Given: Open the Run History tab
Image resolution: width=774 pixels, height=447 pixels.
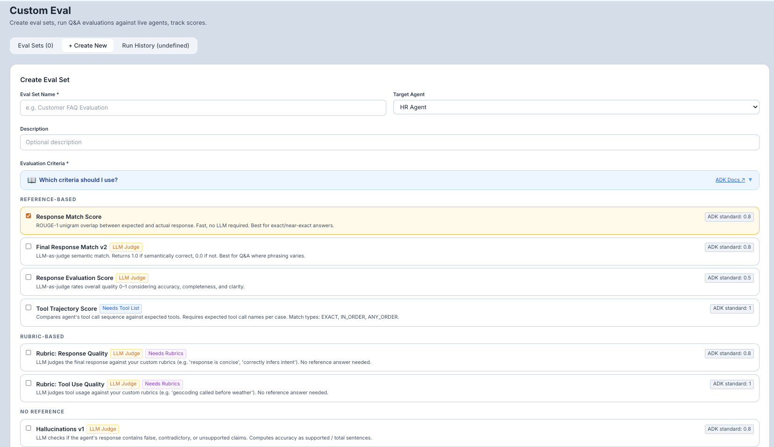Looking at the screenshot, I should (156, 45).
